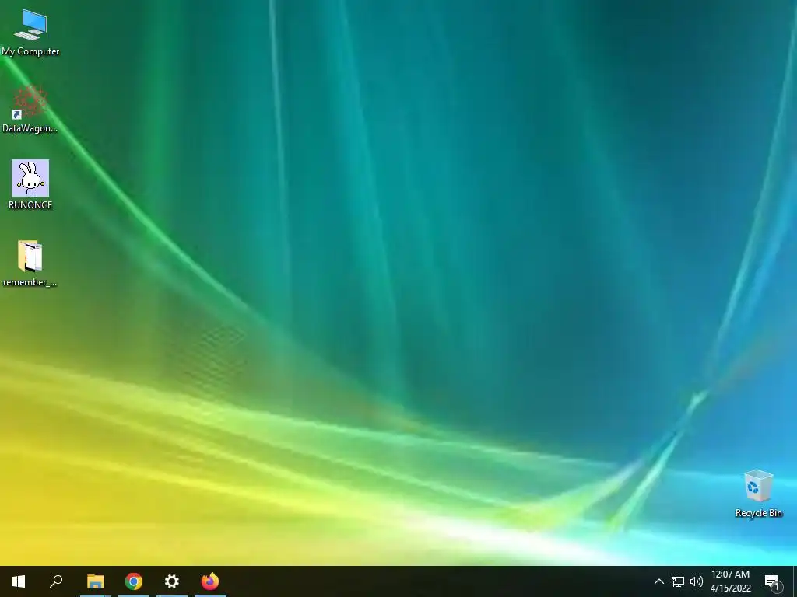Click the Show Desktop strip

pyautogui.click(x=795, y=581)
